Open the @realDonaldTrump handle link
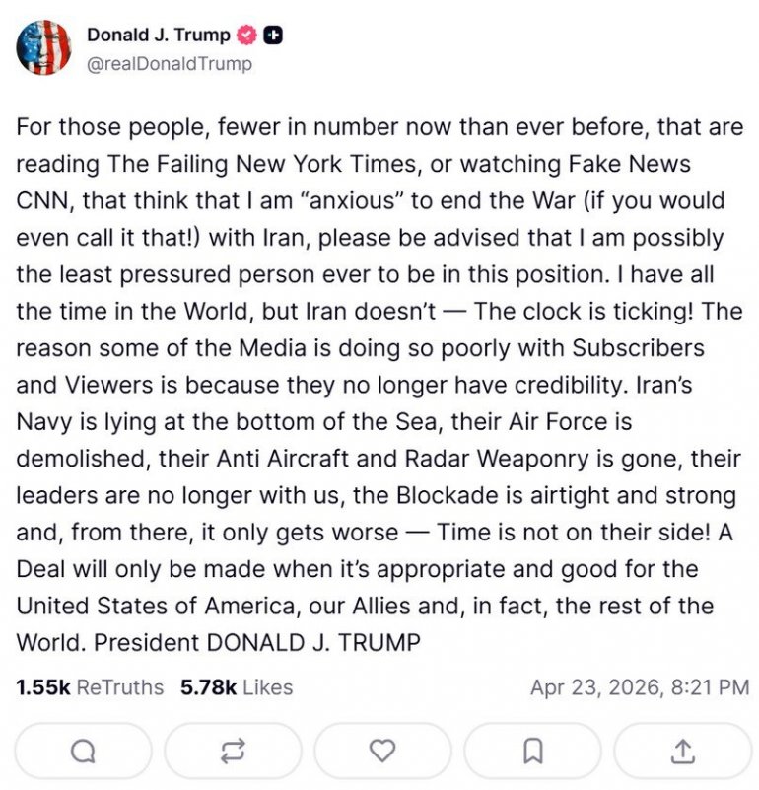Viewport: 759px width, 790px height. click(170, 64)
